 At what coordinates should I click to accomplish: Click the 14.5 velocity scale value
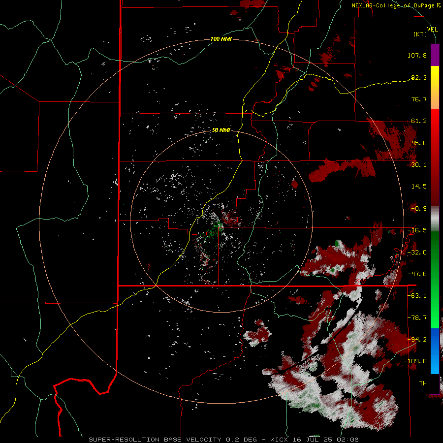click(419, 187)
